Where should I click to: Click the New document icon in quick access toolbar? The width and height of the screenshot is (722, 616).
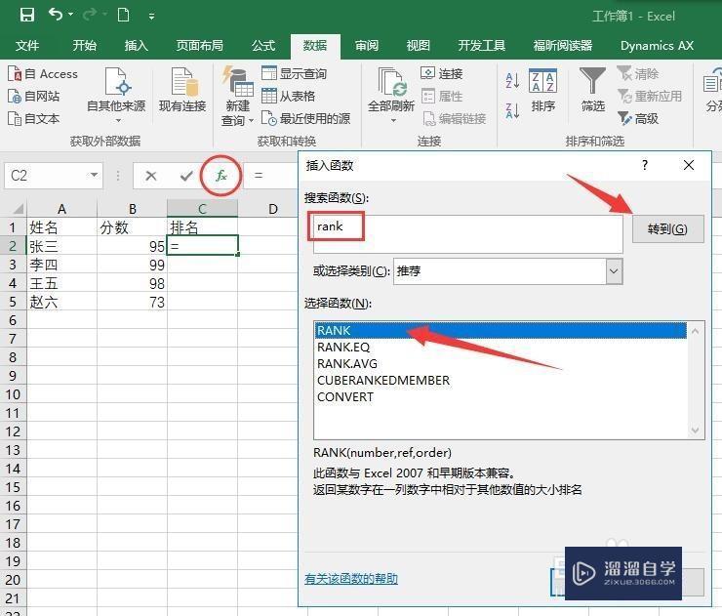tap(123, 15)
